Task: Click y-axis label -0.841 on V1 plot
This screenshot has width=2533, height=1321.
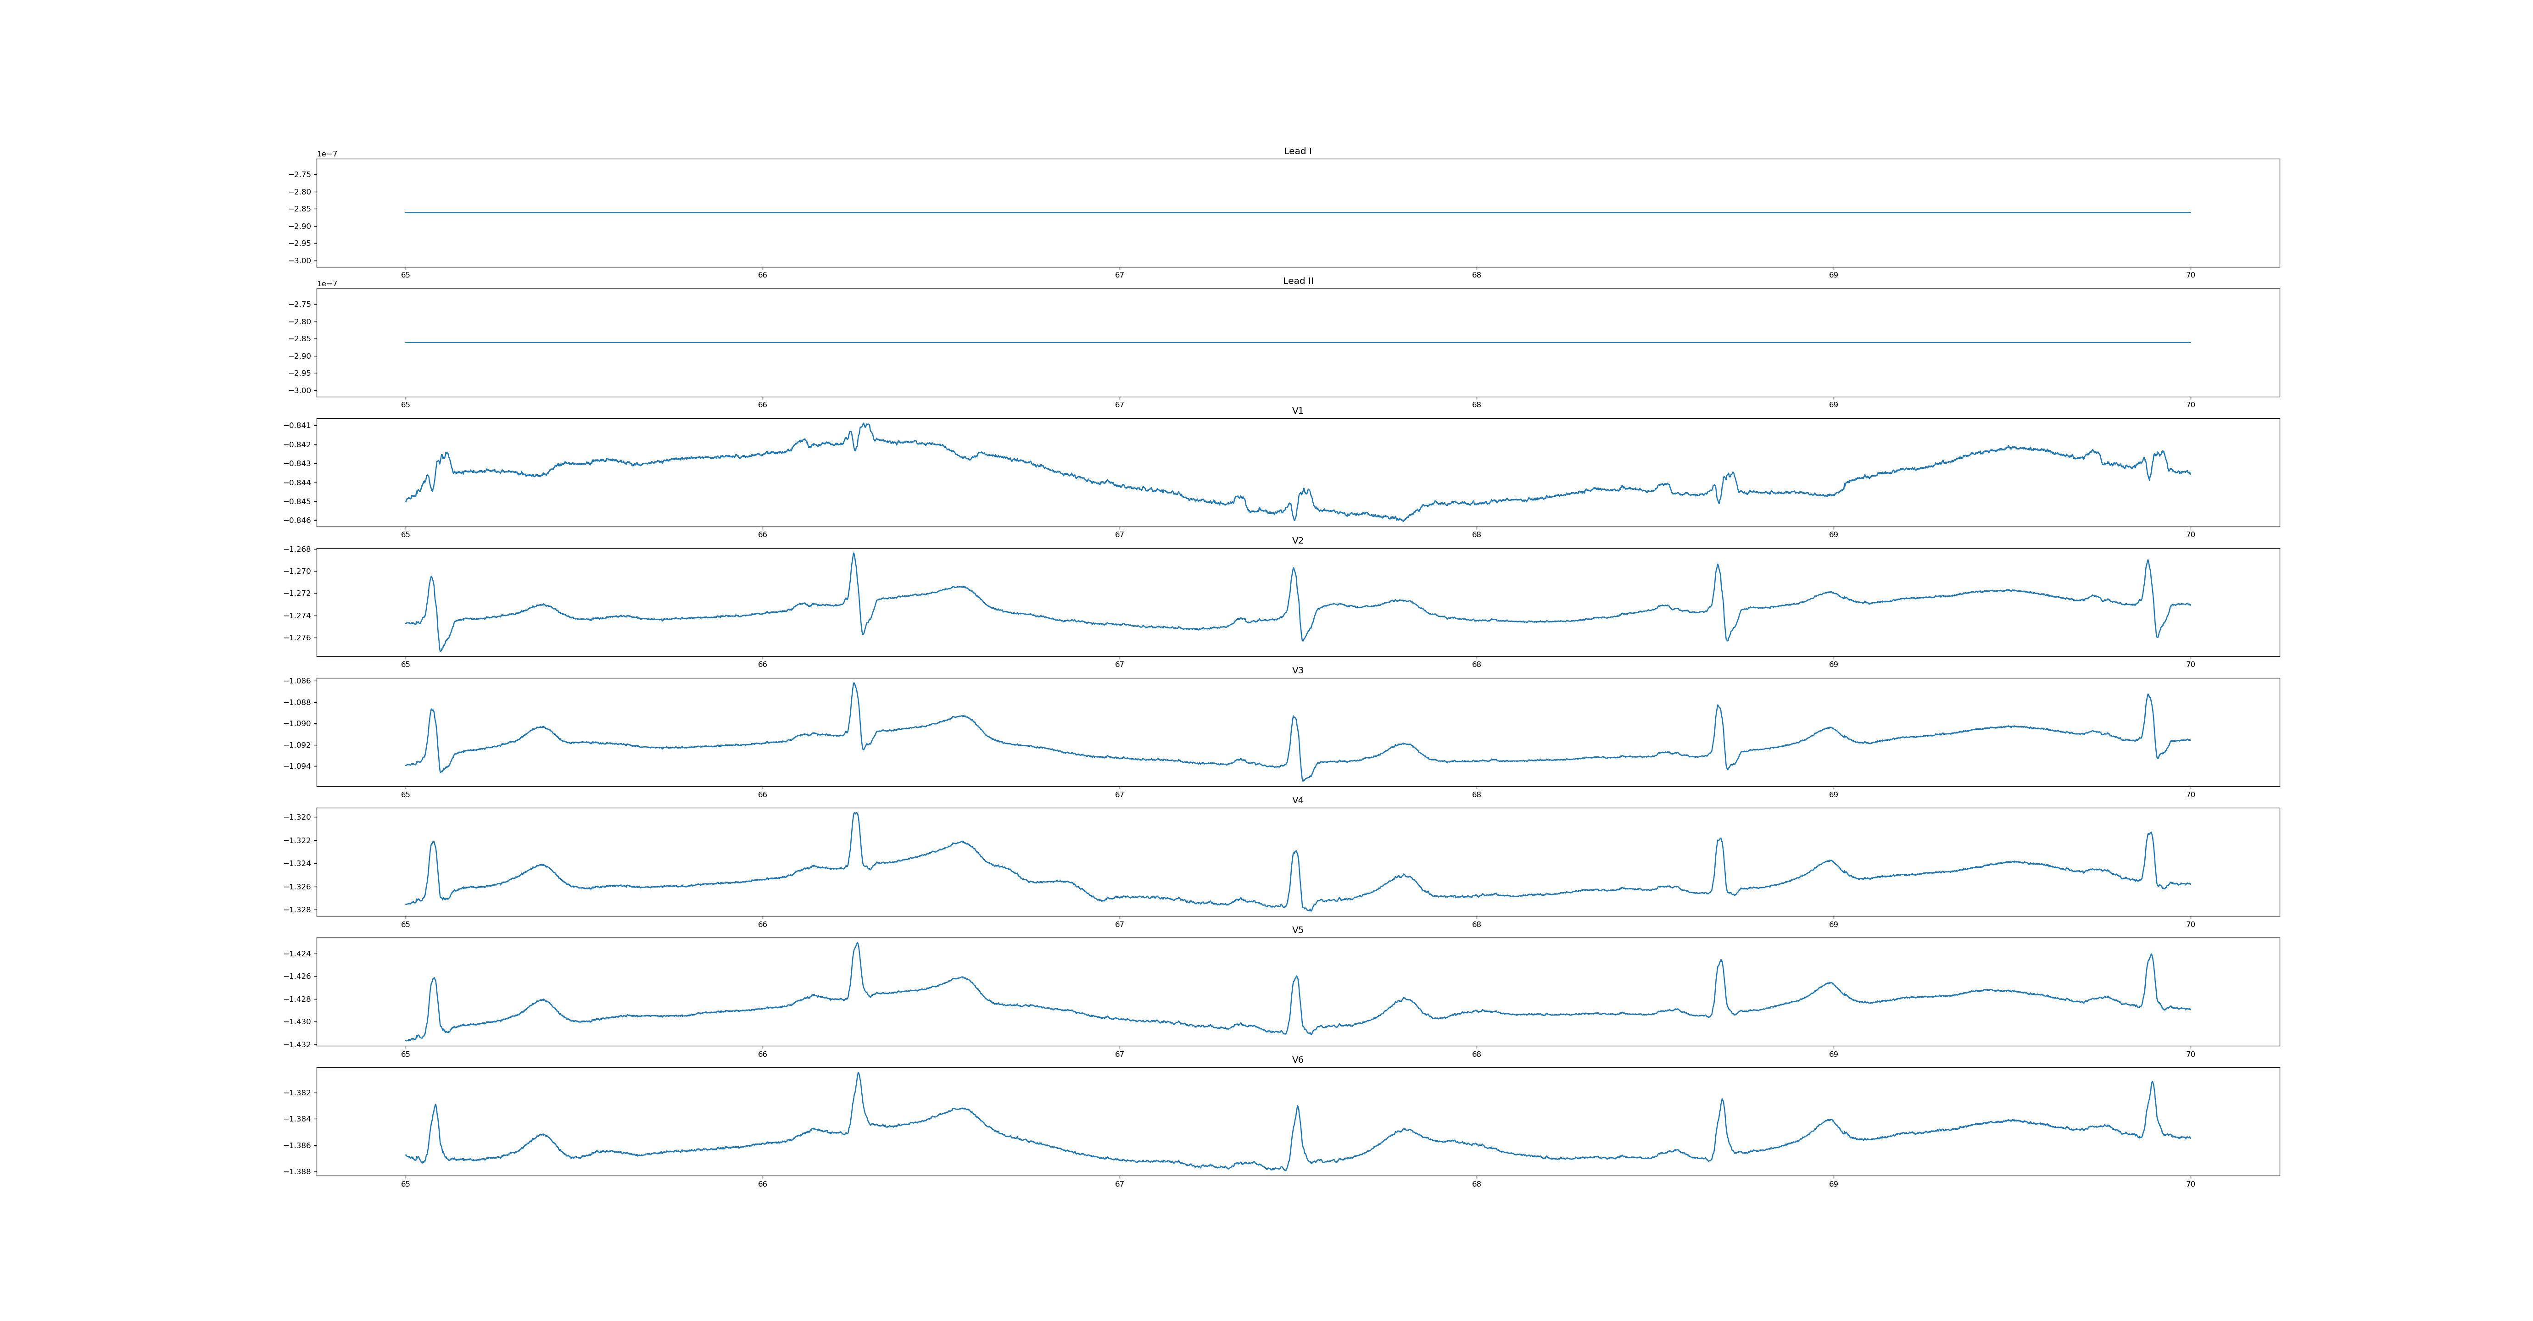Action: click(x=298, y=426)
